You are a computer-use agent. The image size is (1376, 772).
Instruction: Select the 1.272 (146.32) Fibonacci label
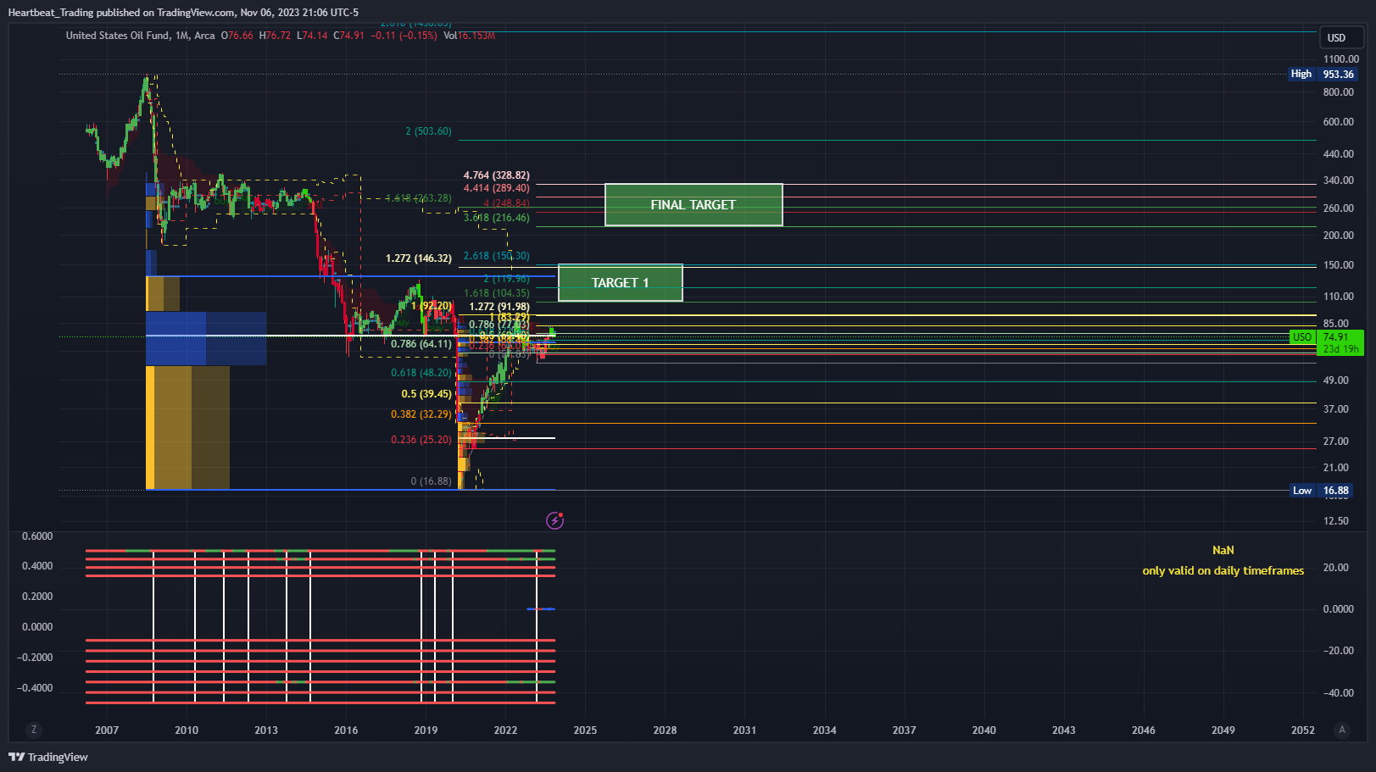(419, 258)
